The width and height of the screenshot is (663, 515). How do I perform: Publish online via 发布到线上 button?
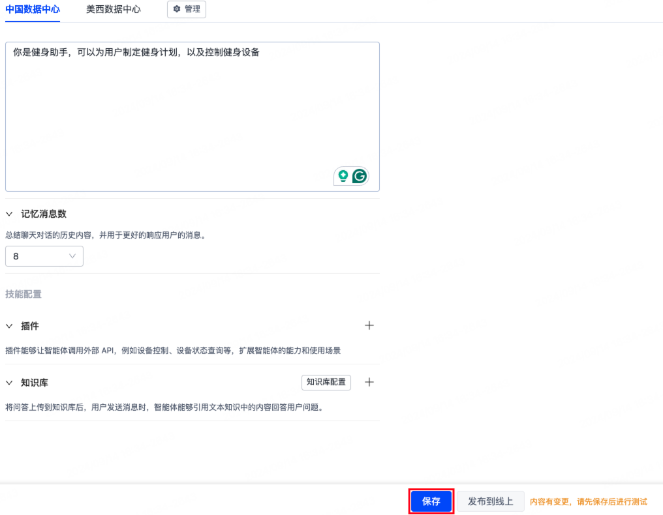coord(490,501)
